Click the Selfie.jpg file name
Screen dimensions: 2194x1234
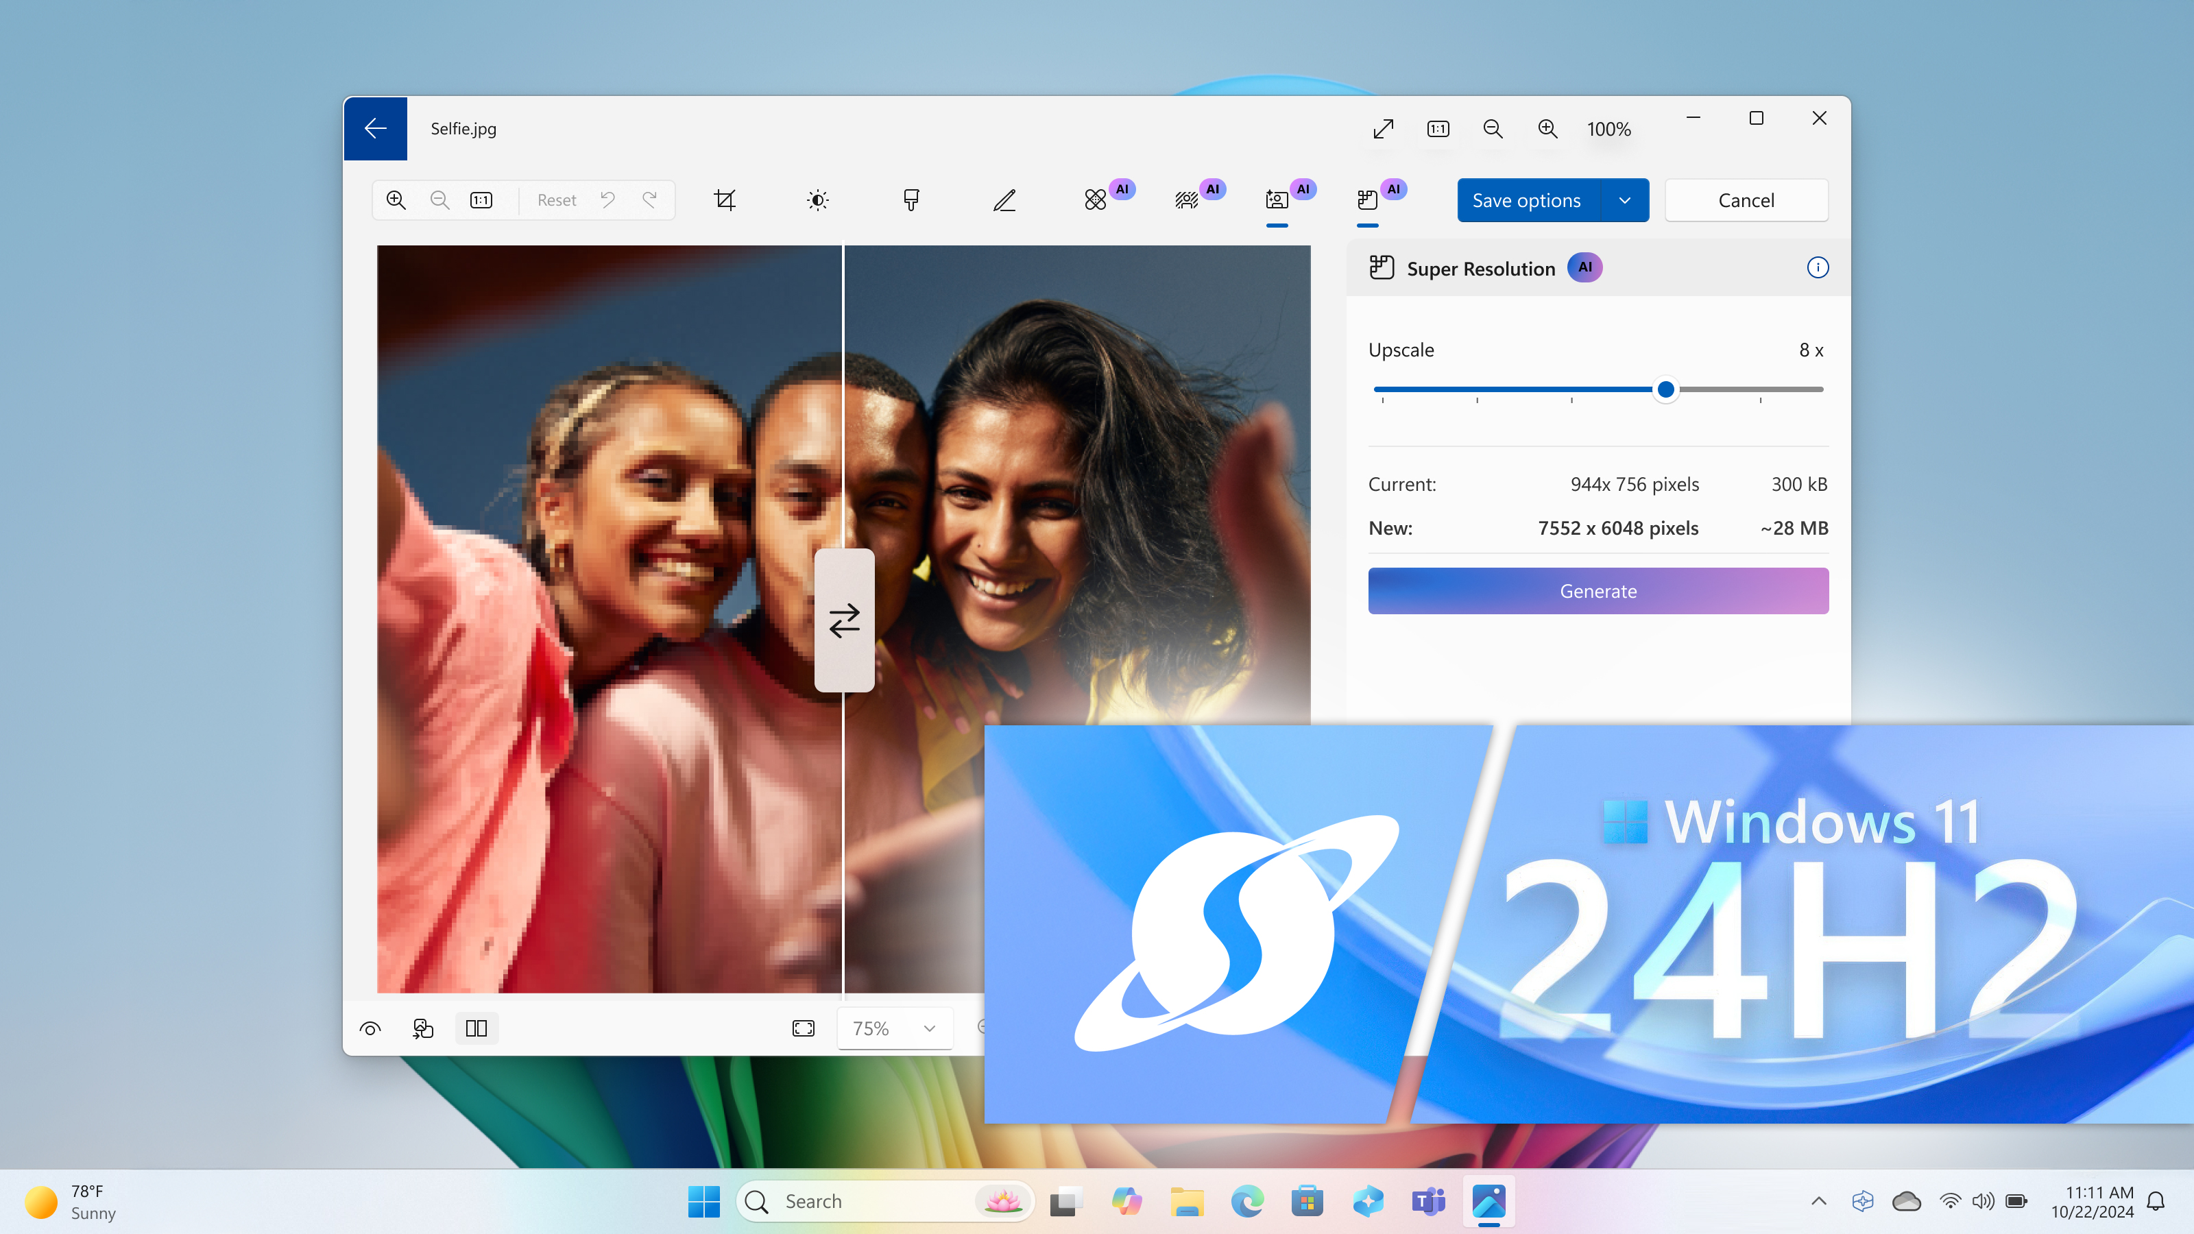463,129
